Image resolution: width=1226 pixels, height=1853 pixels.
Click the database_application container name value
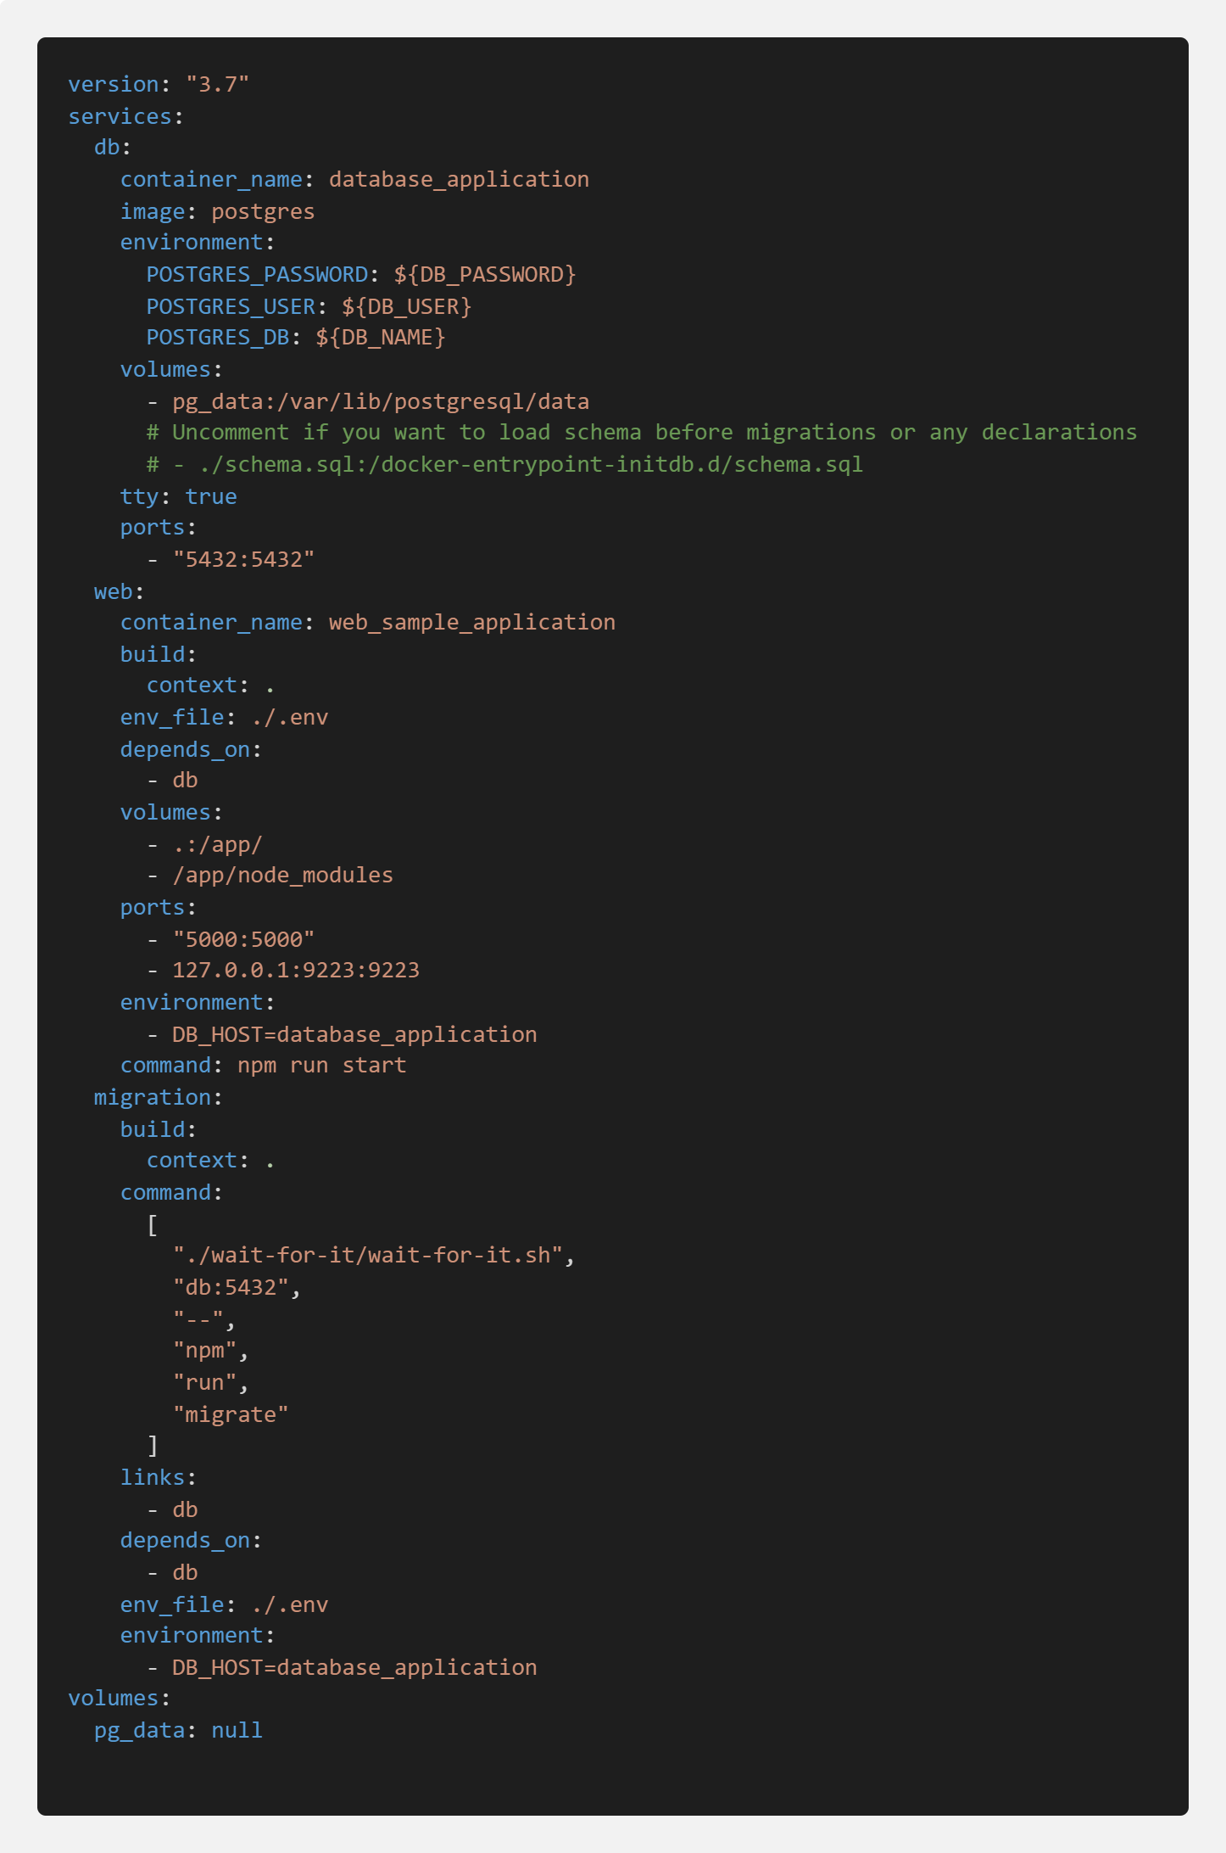point(458,180)
